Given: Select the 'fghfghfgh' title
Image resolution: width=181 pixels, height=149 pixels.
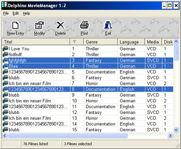Looking at the screenshot, I should 17,60.
